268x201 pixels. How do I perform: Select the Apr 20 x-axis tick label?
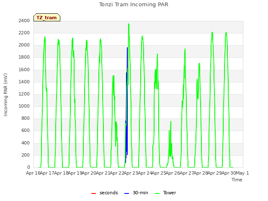tap(89, 173)
